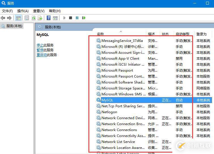Open the 操作(A) menu
Image resolution: width=214 pixels, height=154 pixels.
[23, 11]
